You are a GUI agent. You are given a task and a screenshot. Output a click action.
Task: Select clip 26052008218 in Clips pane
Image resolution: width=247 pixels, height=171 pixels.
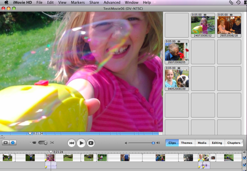pyautogui.click(x=229, y=25)
